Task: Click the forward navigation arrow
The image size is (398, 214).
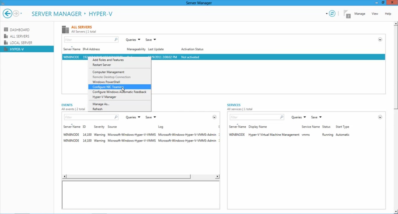Action: (x=16, y=13)
